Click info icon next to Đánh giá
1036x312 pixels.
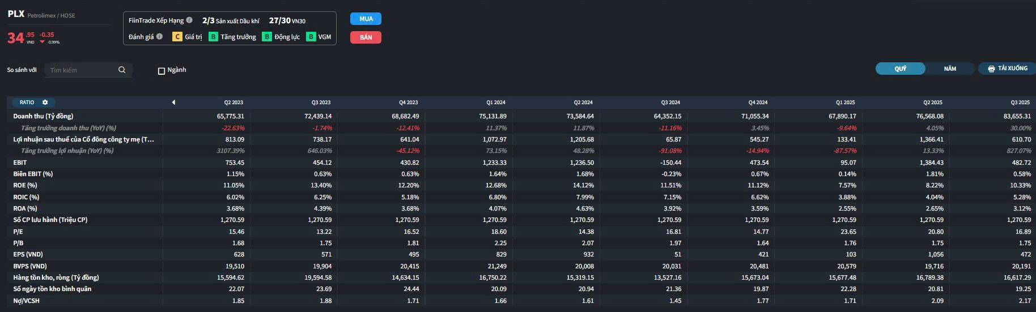[x=159, y=37]
